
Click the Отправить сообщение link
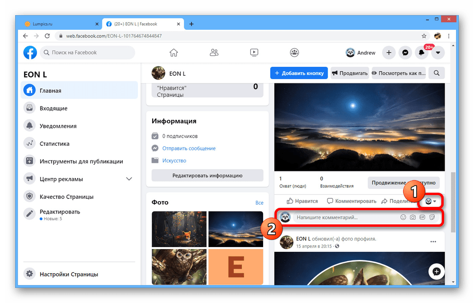(x=189, y=148)
